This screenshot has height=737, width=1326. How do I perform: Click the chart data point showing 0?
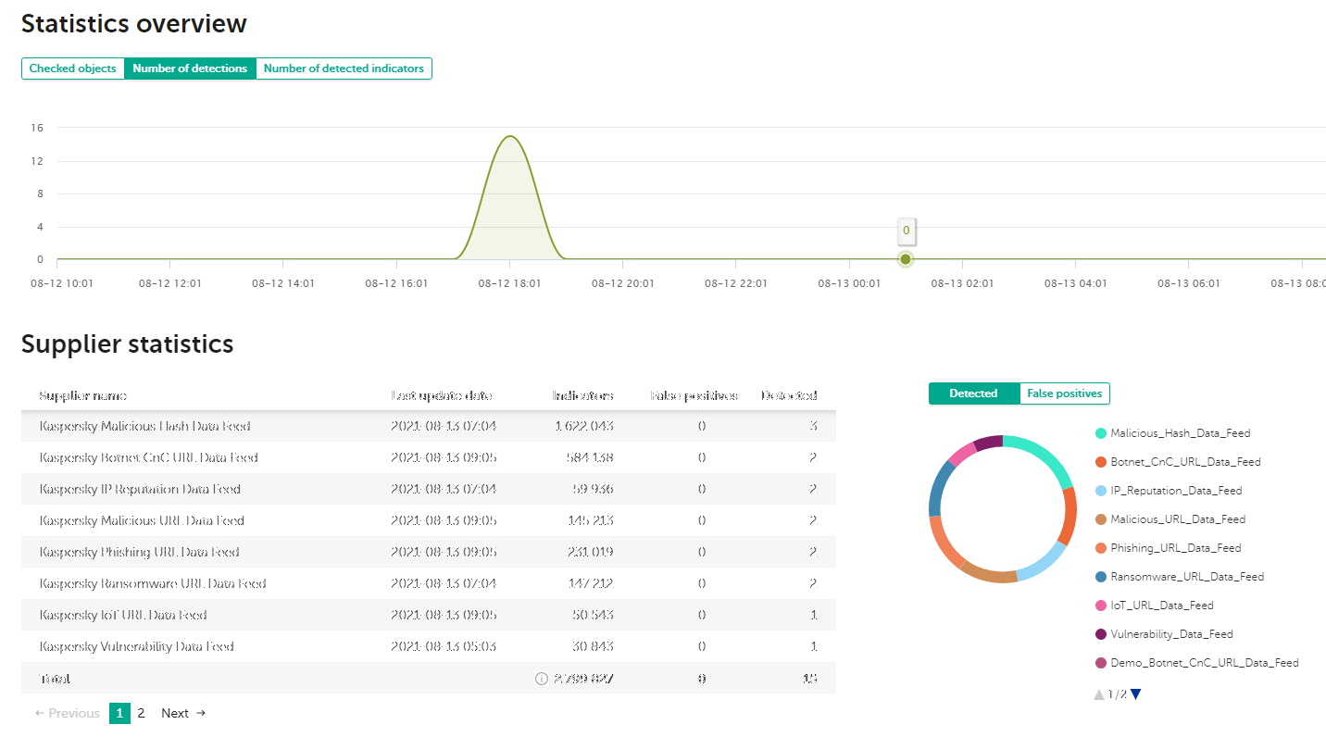tap(906, 259)
